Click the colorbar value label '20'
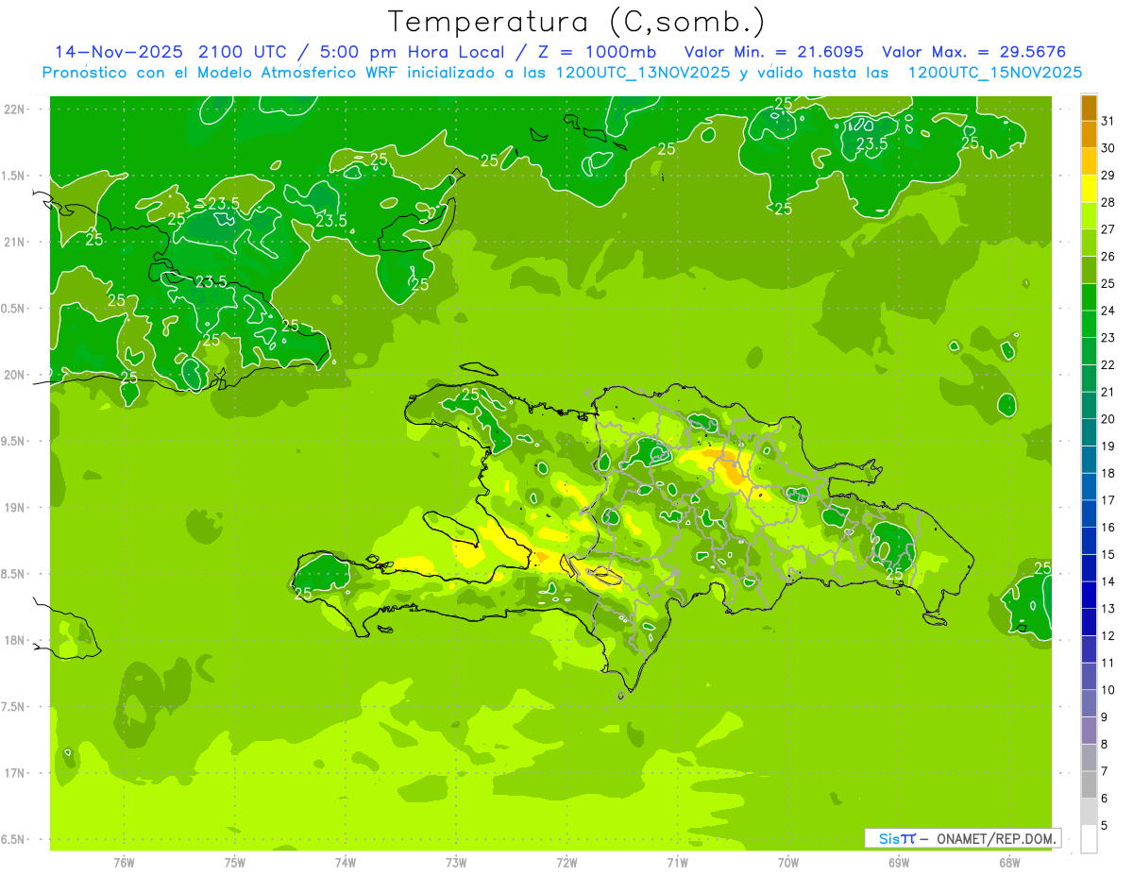 1108,419
